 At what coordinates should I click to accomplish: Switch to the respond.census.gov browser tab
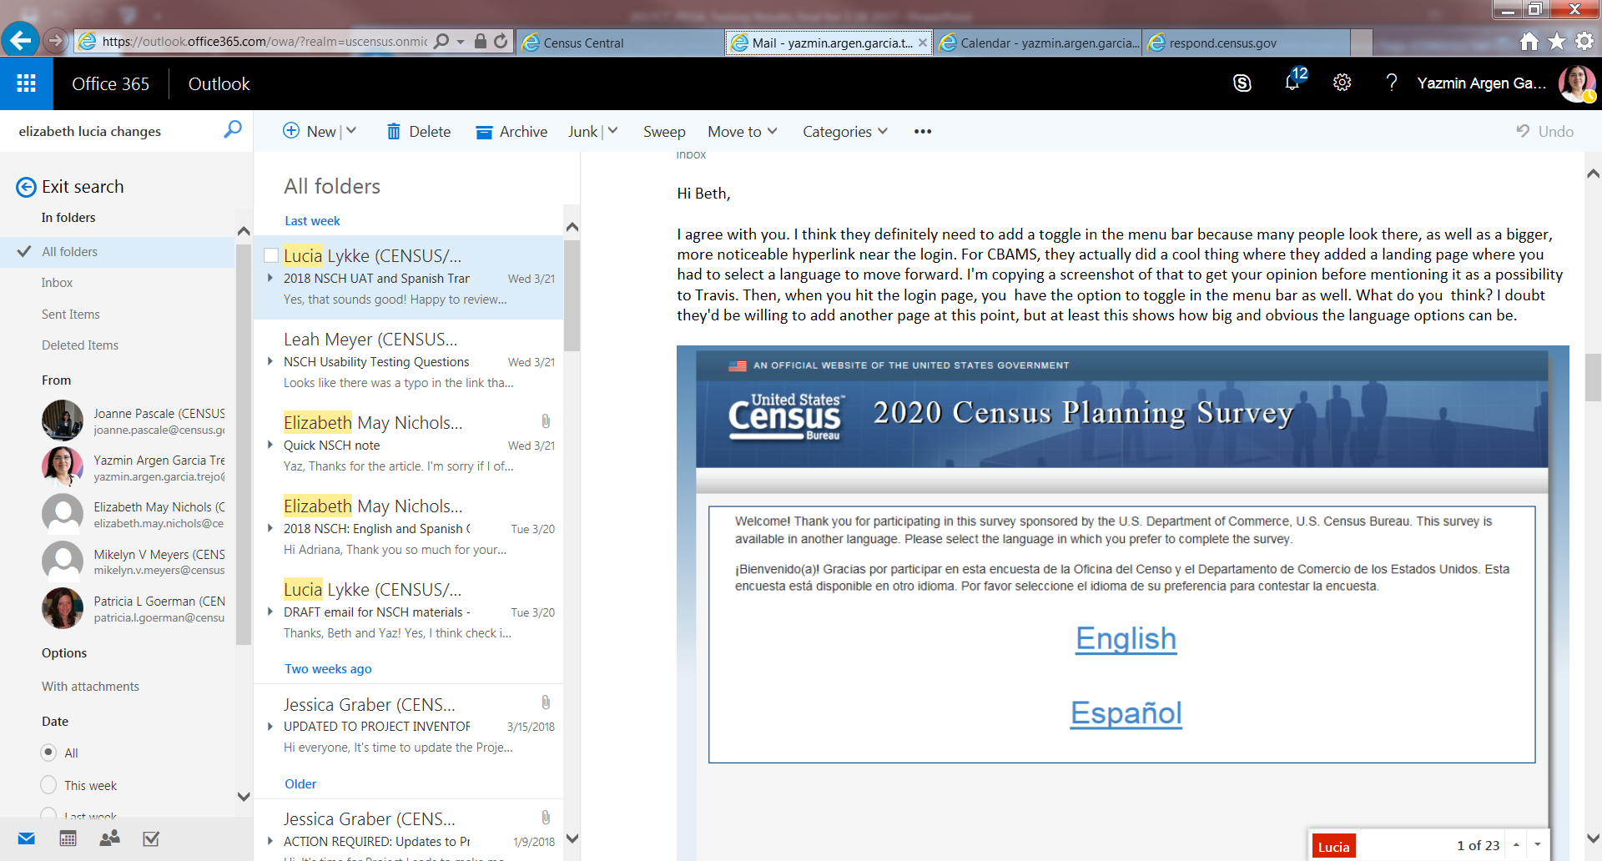(x=1247, y=43)
